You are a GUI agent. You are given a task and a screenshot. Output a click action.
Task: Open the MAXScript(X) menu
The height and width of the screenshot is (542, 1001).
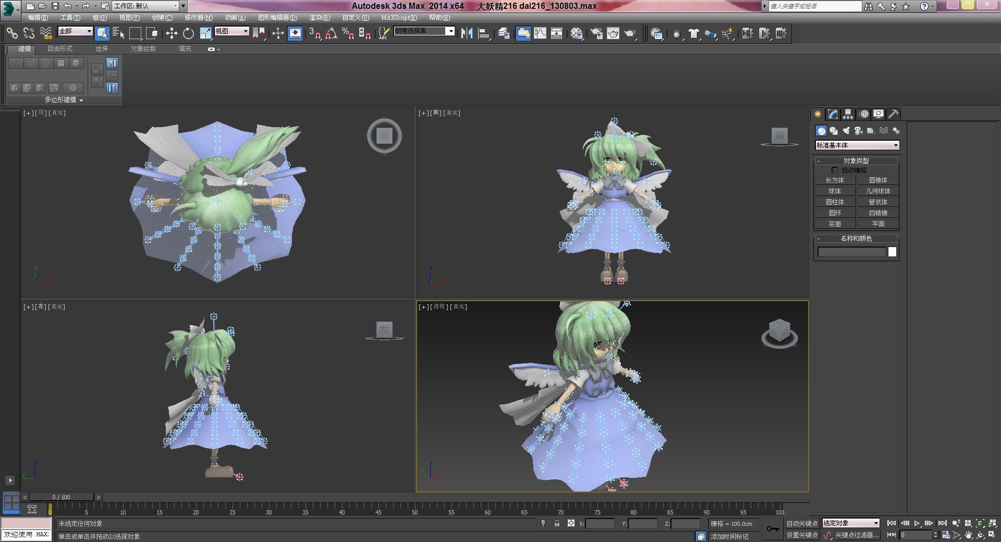[x=399, y=18]
